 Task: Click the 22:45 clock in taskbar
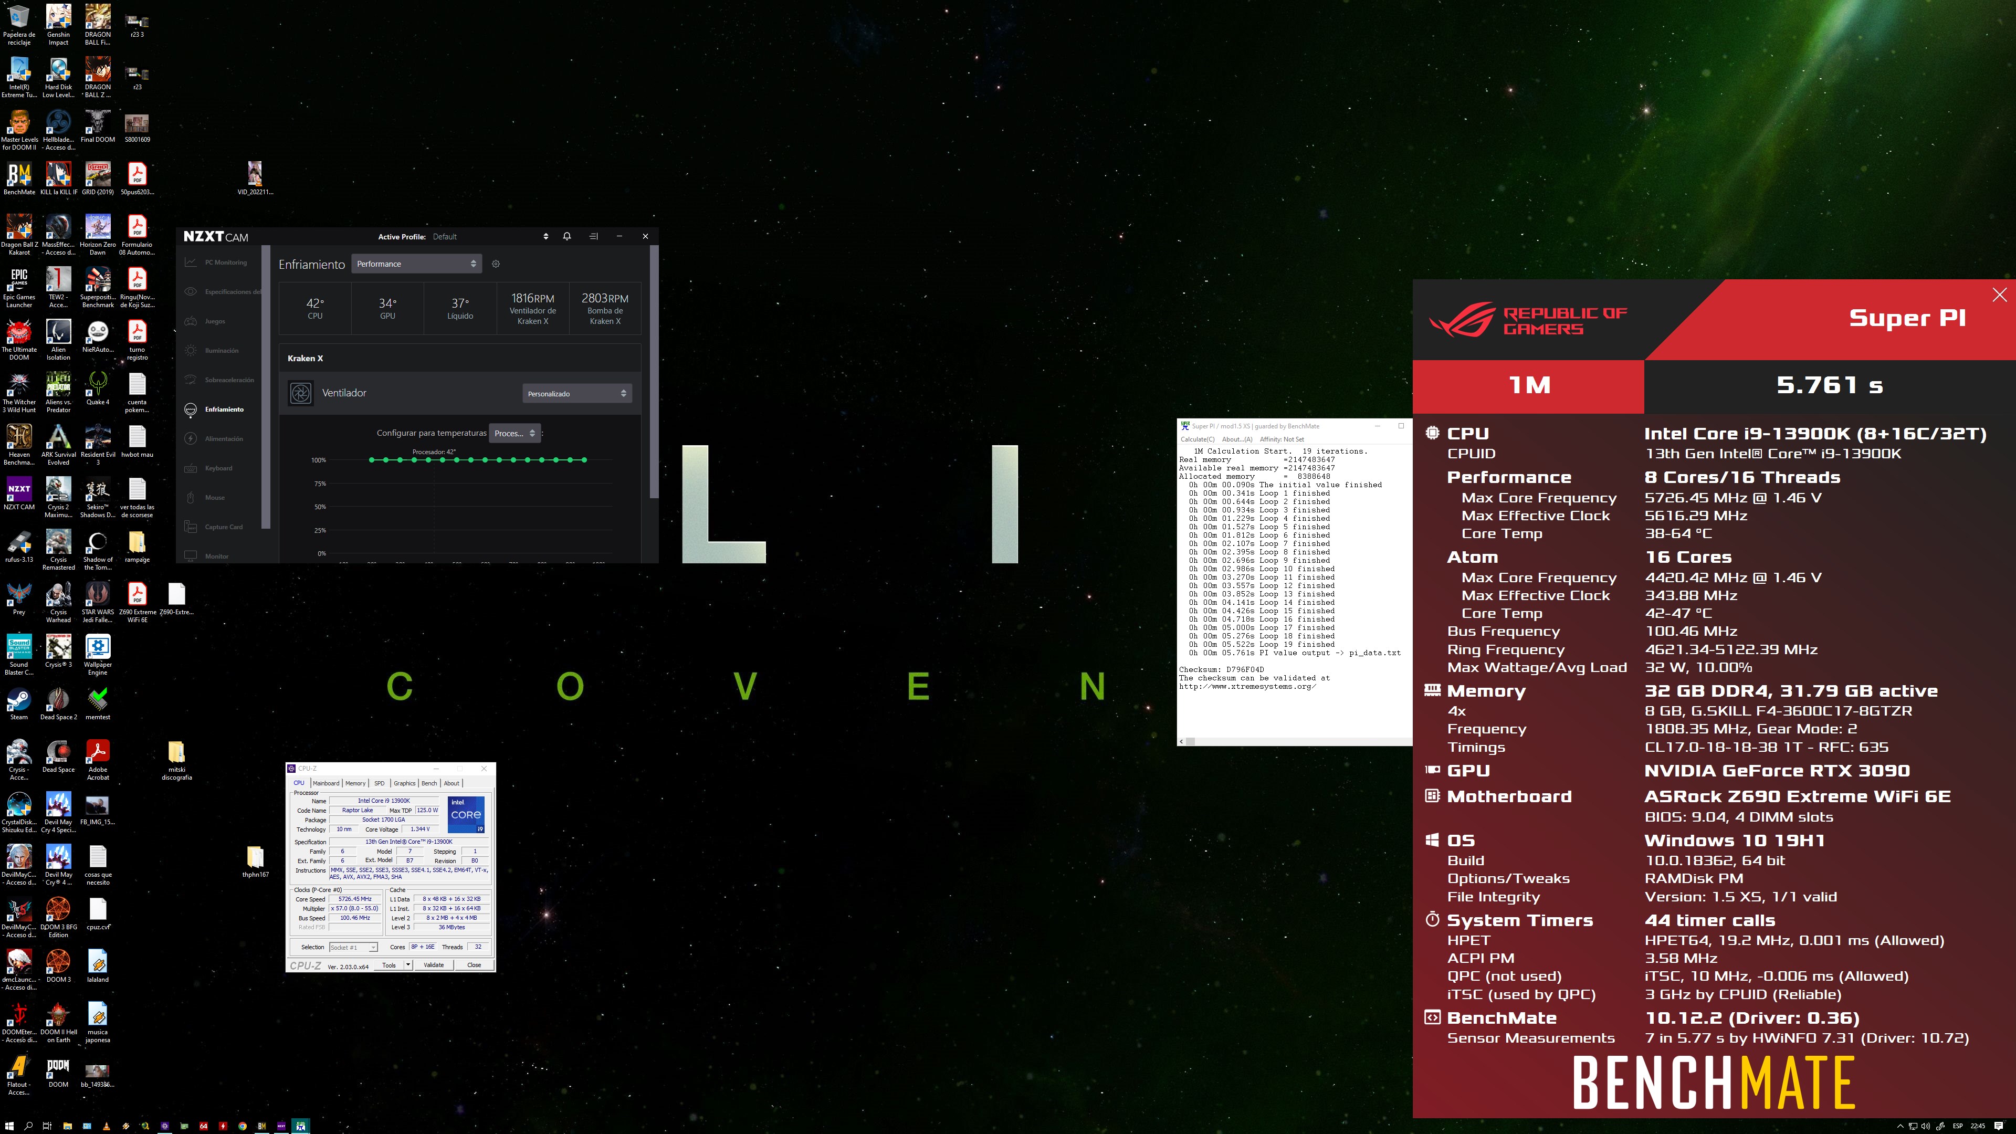(1978, 1126)
